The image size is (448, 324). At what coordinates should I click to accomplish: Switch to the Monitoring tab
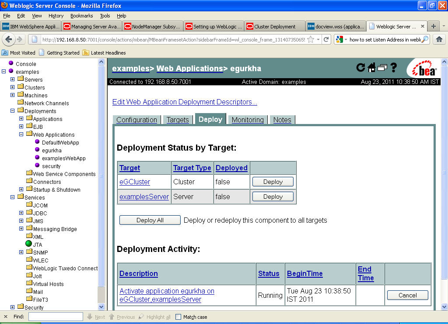point(248,120)
